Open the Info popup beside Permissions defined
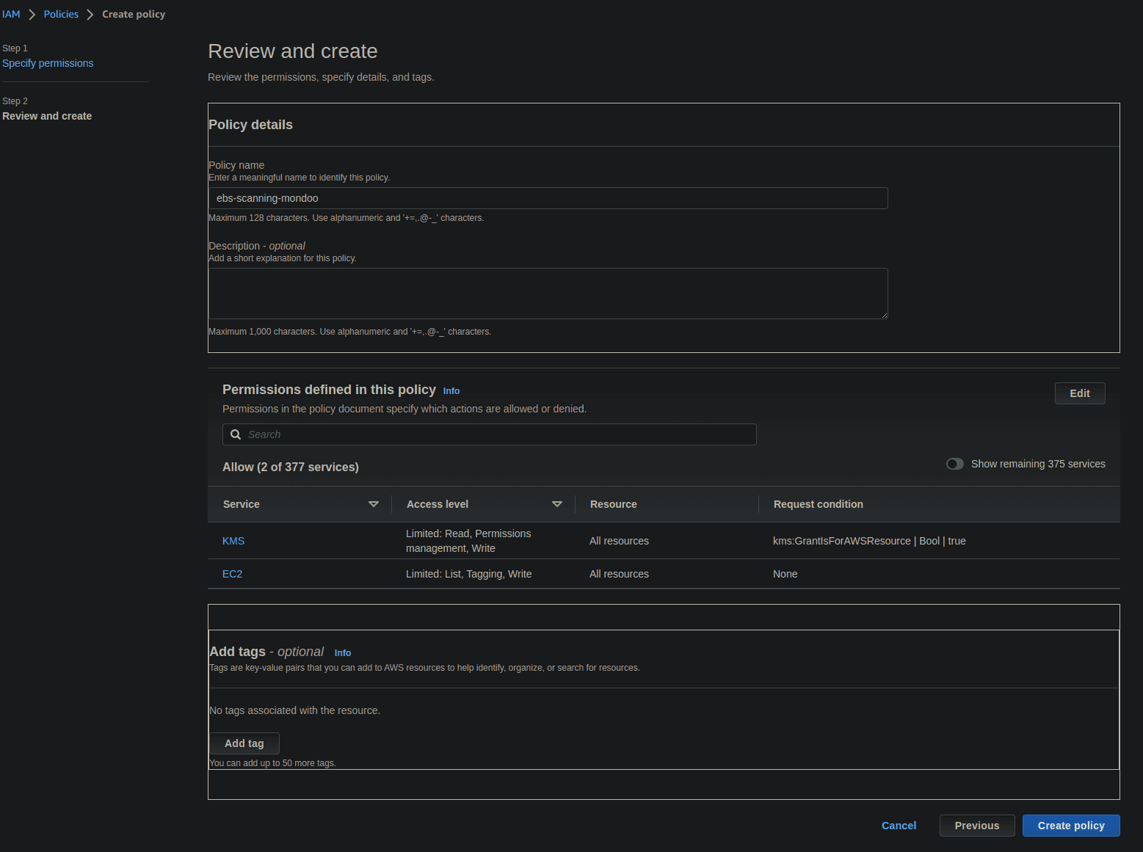 point(451,390)
